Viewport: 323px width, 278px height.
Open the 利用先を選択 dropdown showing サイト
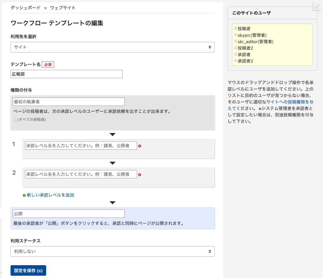112,47
